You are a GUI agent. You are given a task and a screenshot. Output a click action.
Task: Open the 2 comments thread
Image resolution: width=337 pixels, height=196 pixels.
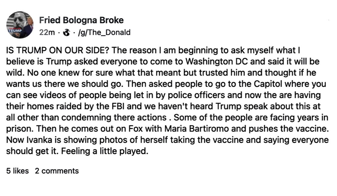click(x=57, y=171)
